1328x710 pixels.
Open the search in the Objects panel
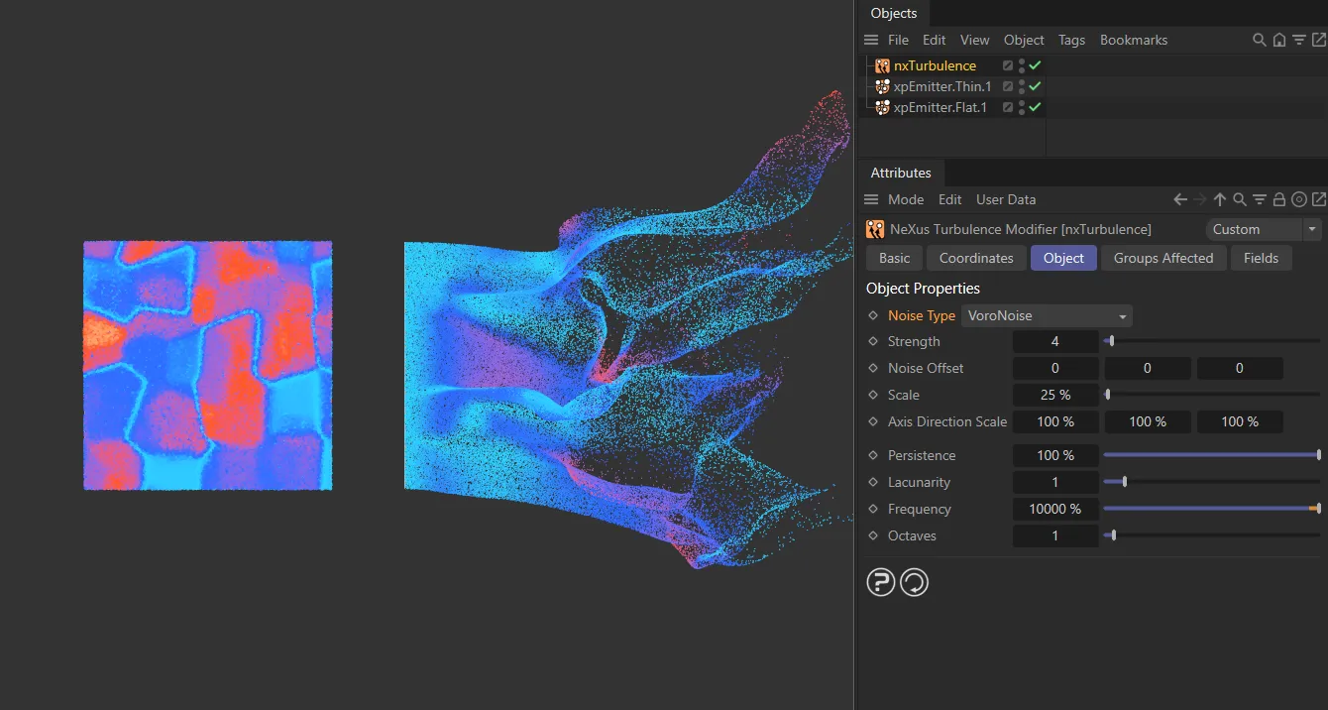[1259, 40]
